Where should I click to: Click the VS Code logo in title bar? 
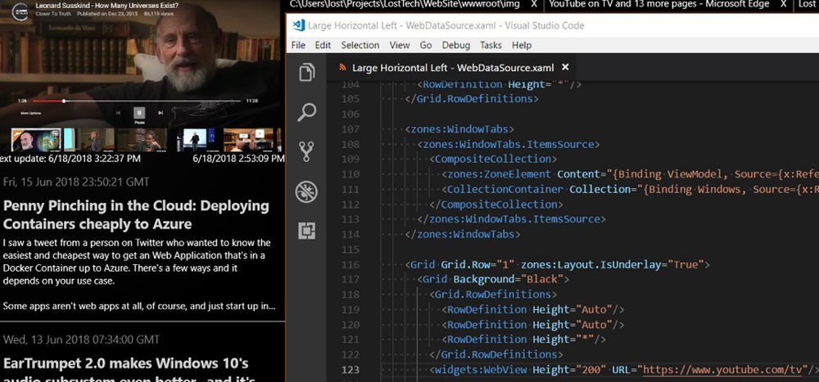[x=298, y=25]
